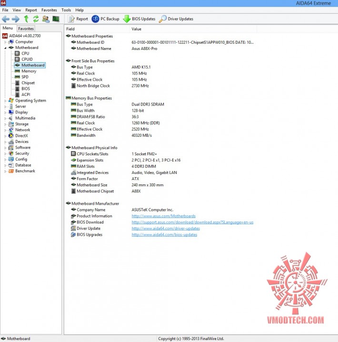Open the Tools menu
Screen dimensions: 338x342
click(x=66, y=10)
